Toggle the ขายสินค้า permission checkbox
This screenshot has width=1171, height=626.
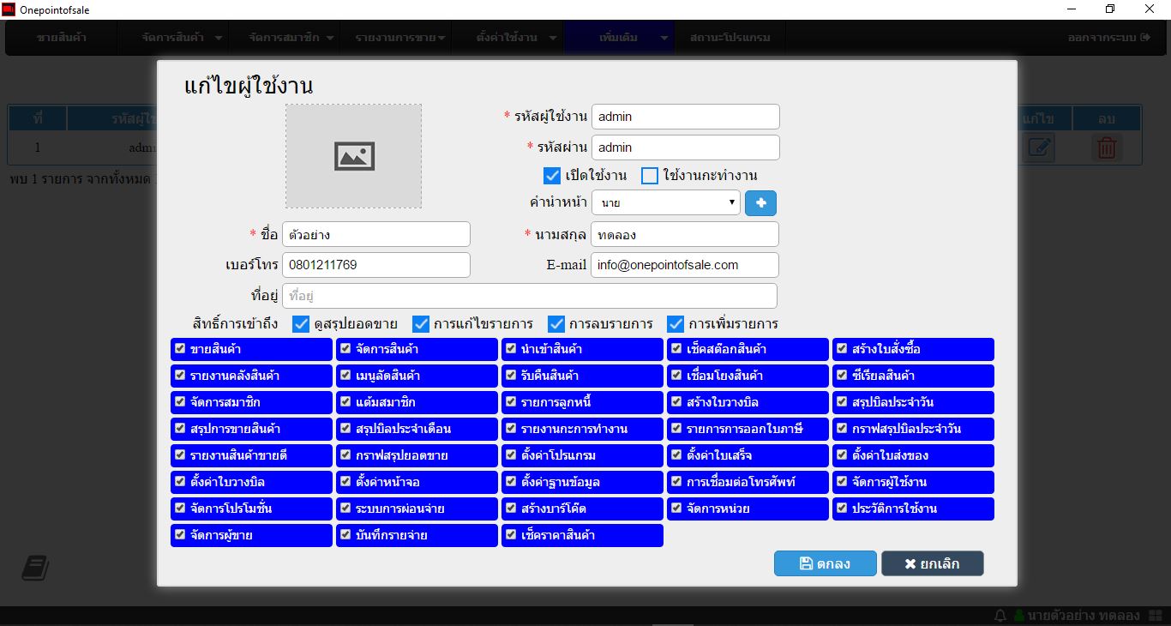(x=180, y=349)
